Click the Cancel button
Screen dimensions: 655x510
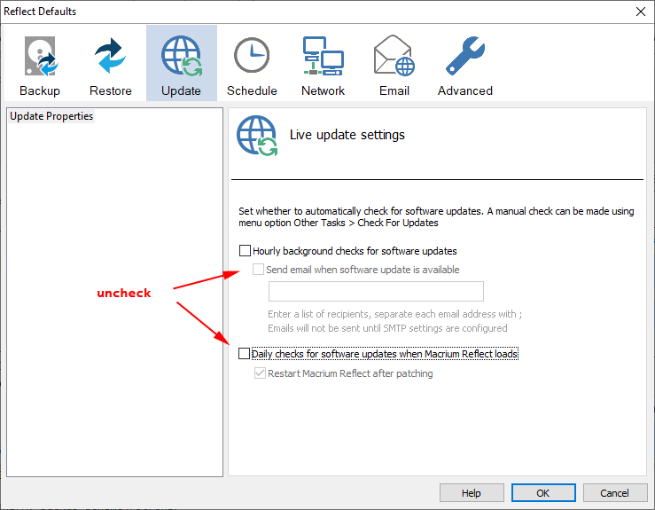(x=615, y=493)
